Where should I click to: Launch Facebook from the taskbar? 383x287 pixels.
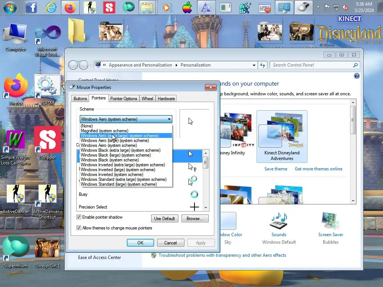pyautogui.click(x=31, y=7)
